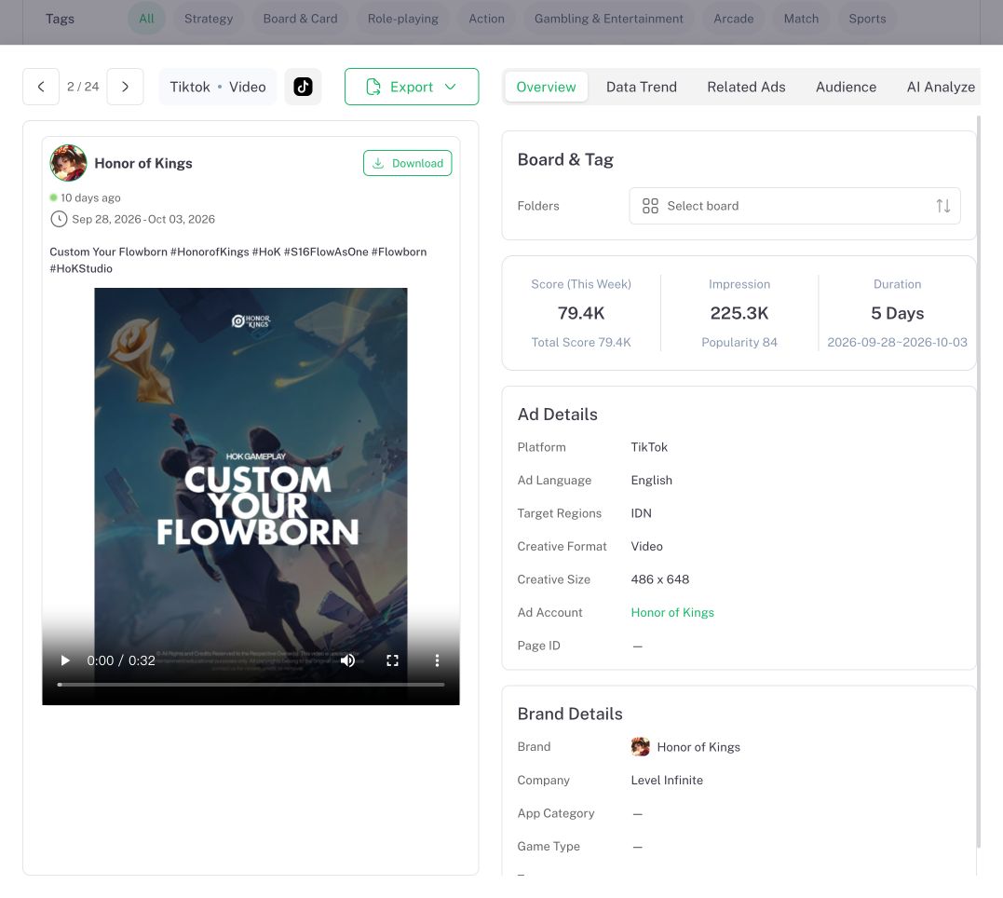
Task: Seek along the video progress bar
Action: (251, 685)
